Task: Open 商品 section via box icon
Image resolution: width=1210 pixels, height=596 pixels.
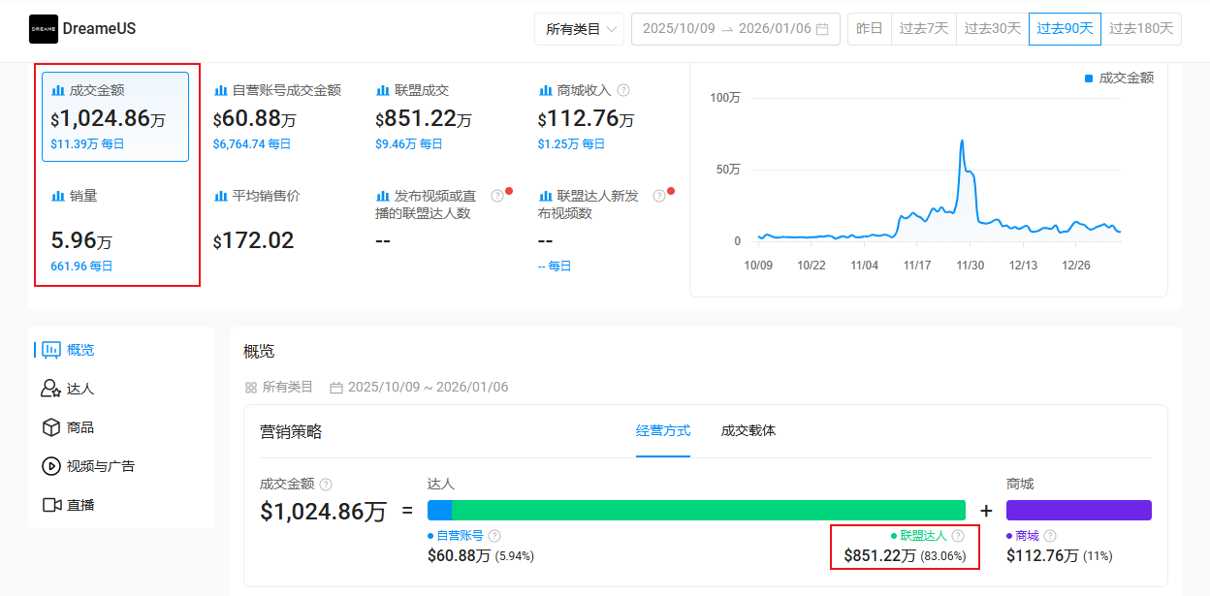Action: tap(50, 427)
